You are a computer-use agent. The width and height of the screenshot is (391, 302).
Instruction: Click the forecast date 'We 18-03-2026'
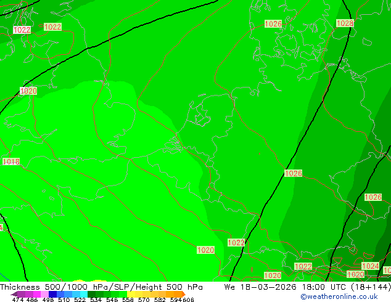[260, 287]
